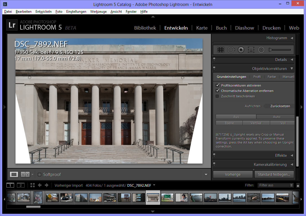
Task: Open the Bibliothek module
Action: coord(145,28)
